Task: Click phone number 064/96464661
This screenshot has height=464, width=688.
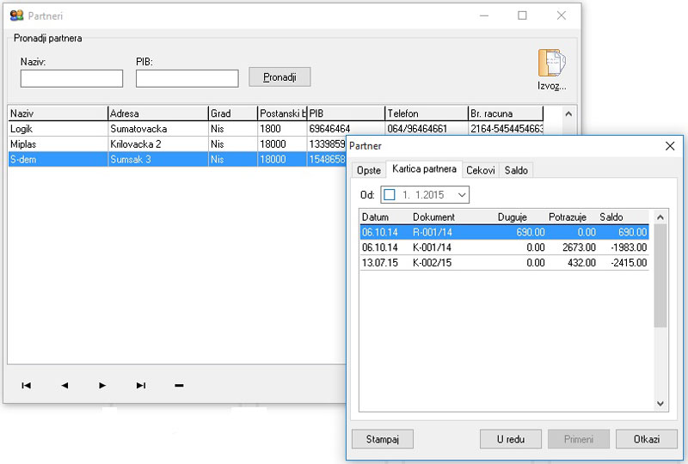Action: click(426, 129)
